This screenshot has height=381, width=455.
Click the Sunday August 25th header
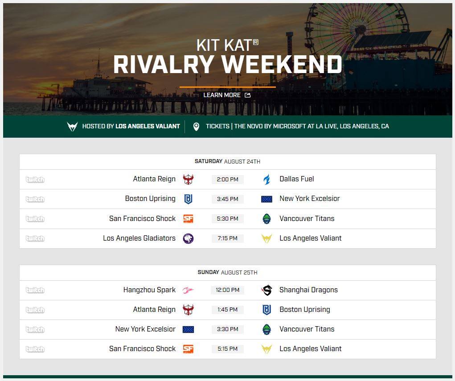227,272
